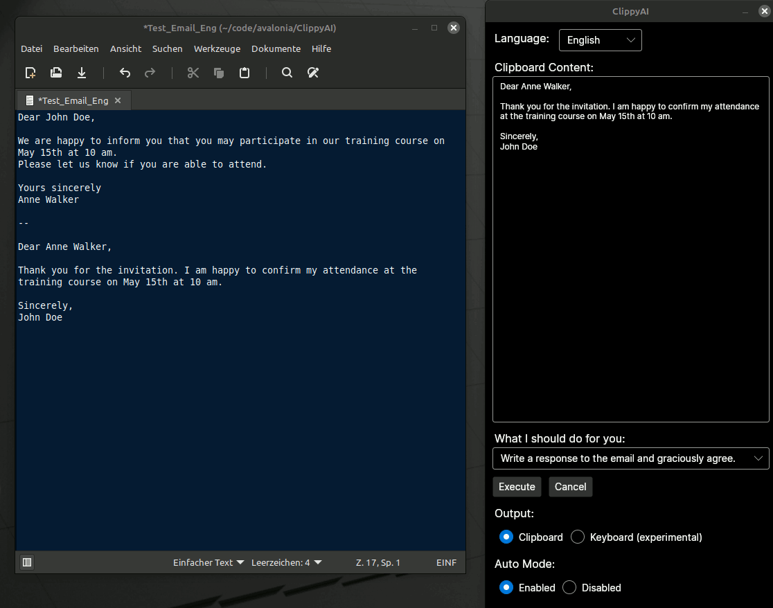Open the 'Einfacher Text' highlighting dropdown
The width and height of the screenshot is (773, 608).
[208, 562]
